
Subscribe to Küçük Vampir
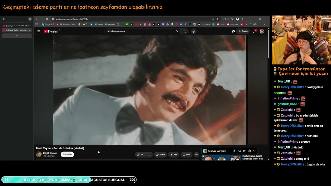click(67, 154)
